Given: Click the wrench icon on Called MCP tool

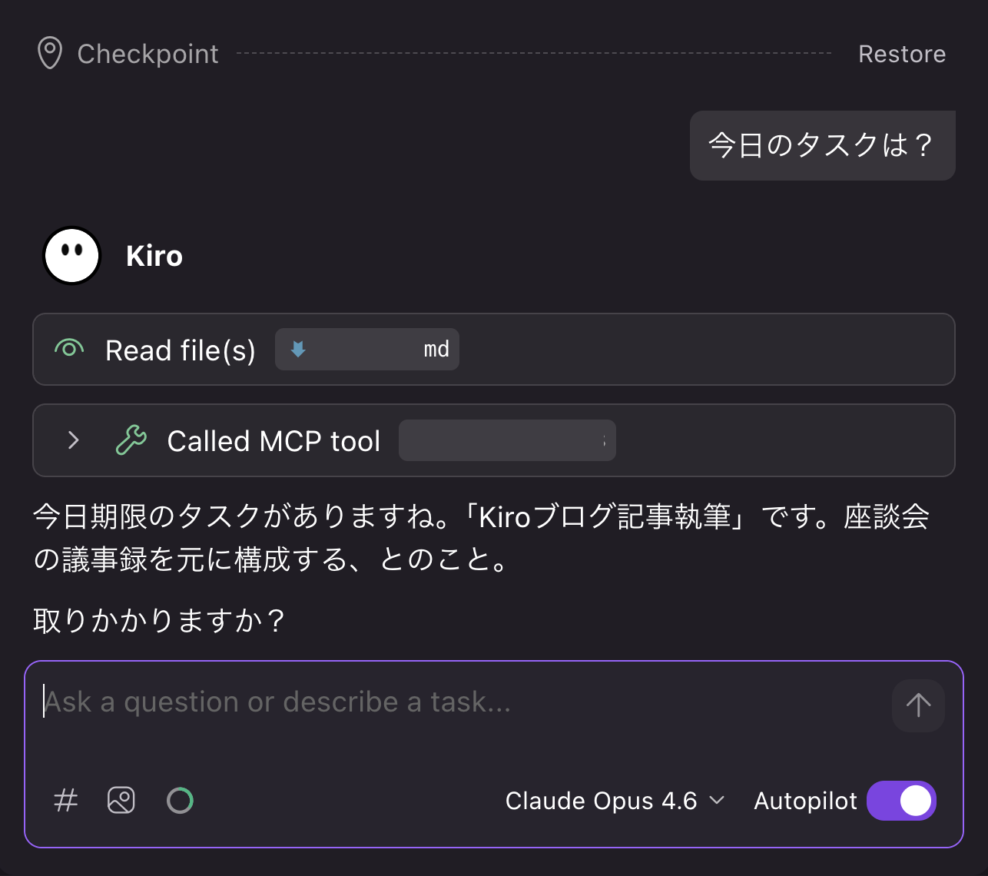Looking at the screenshot, I should [x=131, y=440].
